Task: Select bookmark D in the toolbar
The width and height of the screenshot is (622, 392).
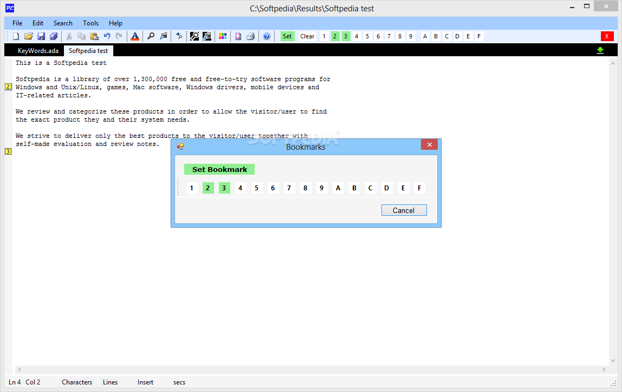Action: [457, 36]
